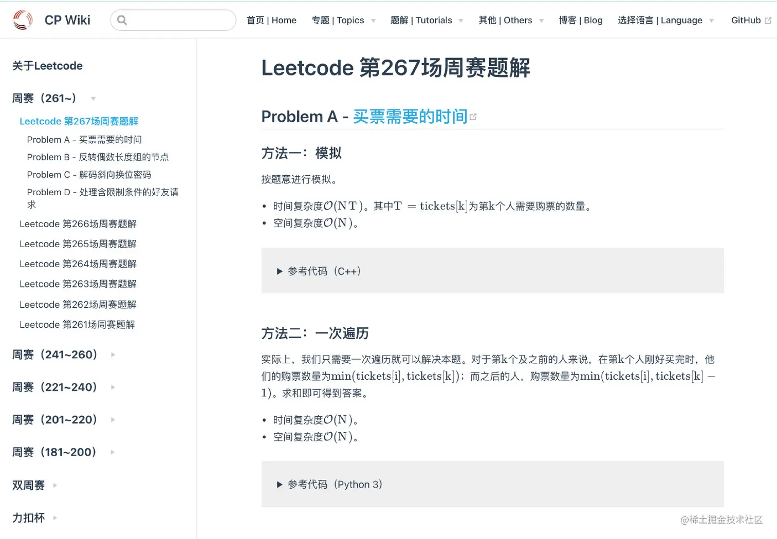The width and height of the screenshot is (777, 539).
Task: Expand the 周赛（221~240）sidebar group
Action: click(x=64, y=387)
